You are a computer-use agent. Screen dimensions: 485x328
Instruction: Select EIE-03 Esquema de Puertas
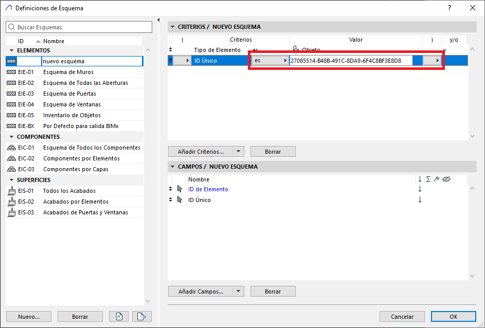pyautogui.click(x=69, y=94)
